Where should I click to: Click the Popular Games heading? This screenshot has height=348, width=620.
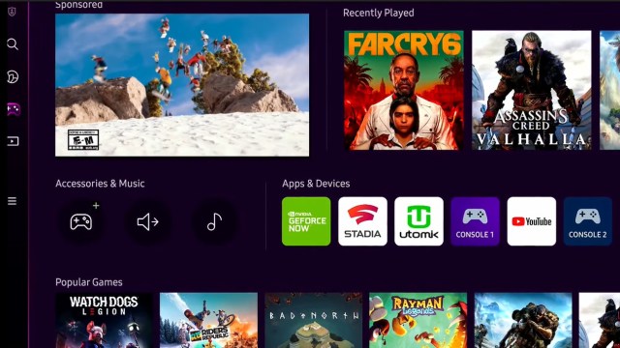[89, 282]
